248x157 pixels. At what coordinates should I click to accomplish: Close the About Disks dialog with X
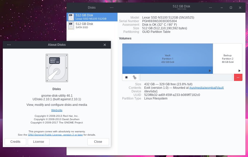(105, 45)
